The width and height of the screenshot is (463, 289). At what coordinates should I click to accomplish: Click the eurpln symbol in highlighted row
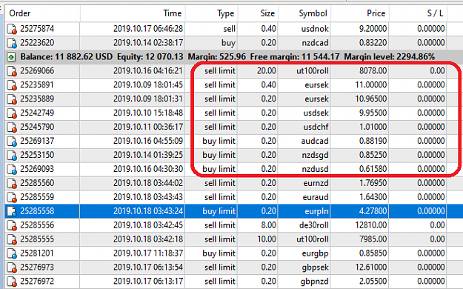(x=316, y=211)
